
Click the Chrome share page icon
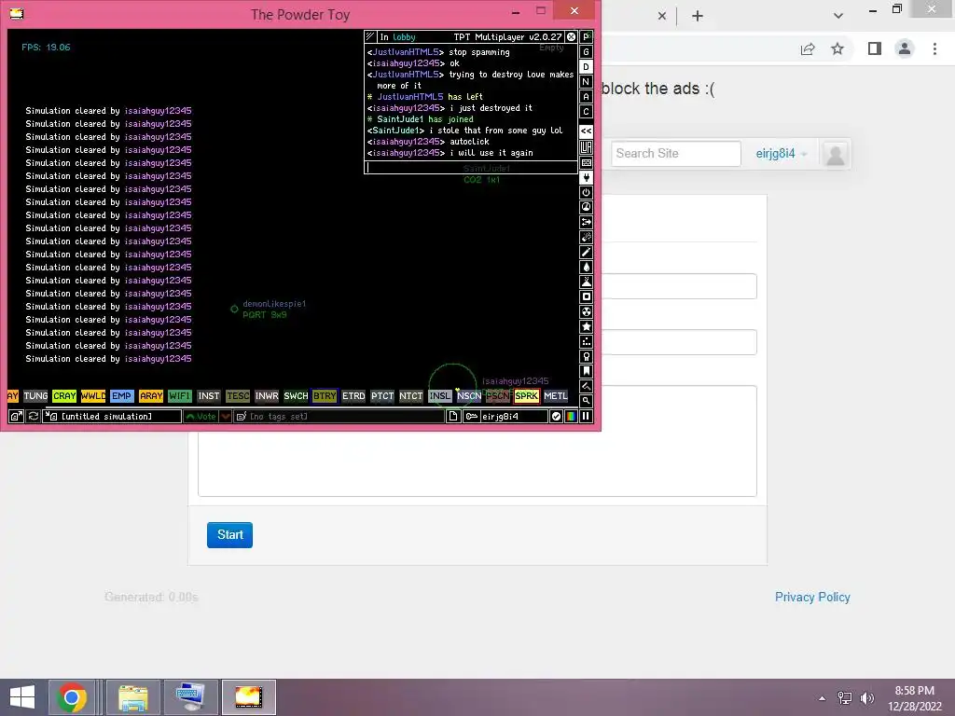[x=808, y=48]
